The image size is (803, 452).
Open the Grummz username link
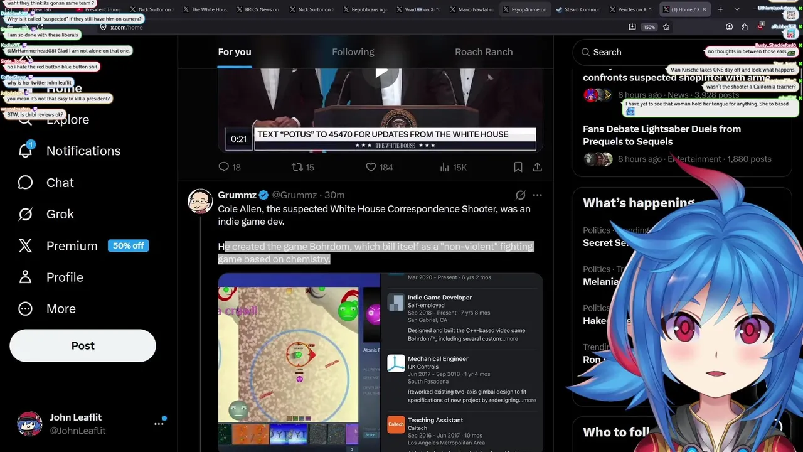pos(237,195)
